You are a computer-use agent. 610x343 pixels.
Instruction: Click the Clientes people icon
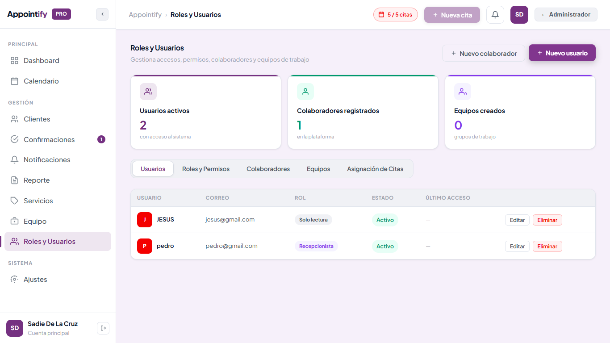[15, 119]
